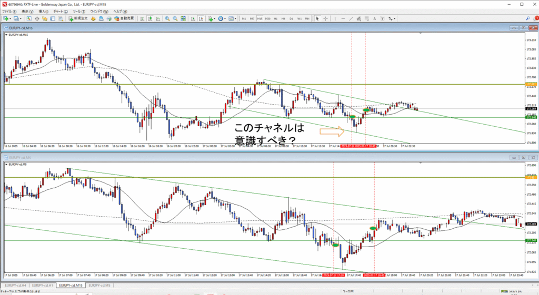Viewport: 539px width, 295px height.
Task: Open the ツール menu
Action: pos(79,12)
